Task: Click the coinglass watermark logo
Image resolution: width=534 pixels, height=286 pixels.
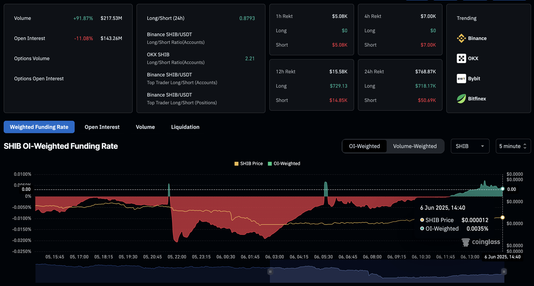Action: coord(480,242)
